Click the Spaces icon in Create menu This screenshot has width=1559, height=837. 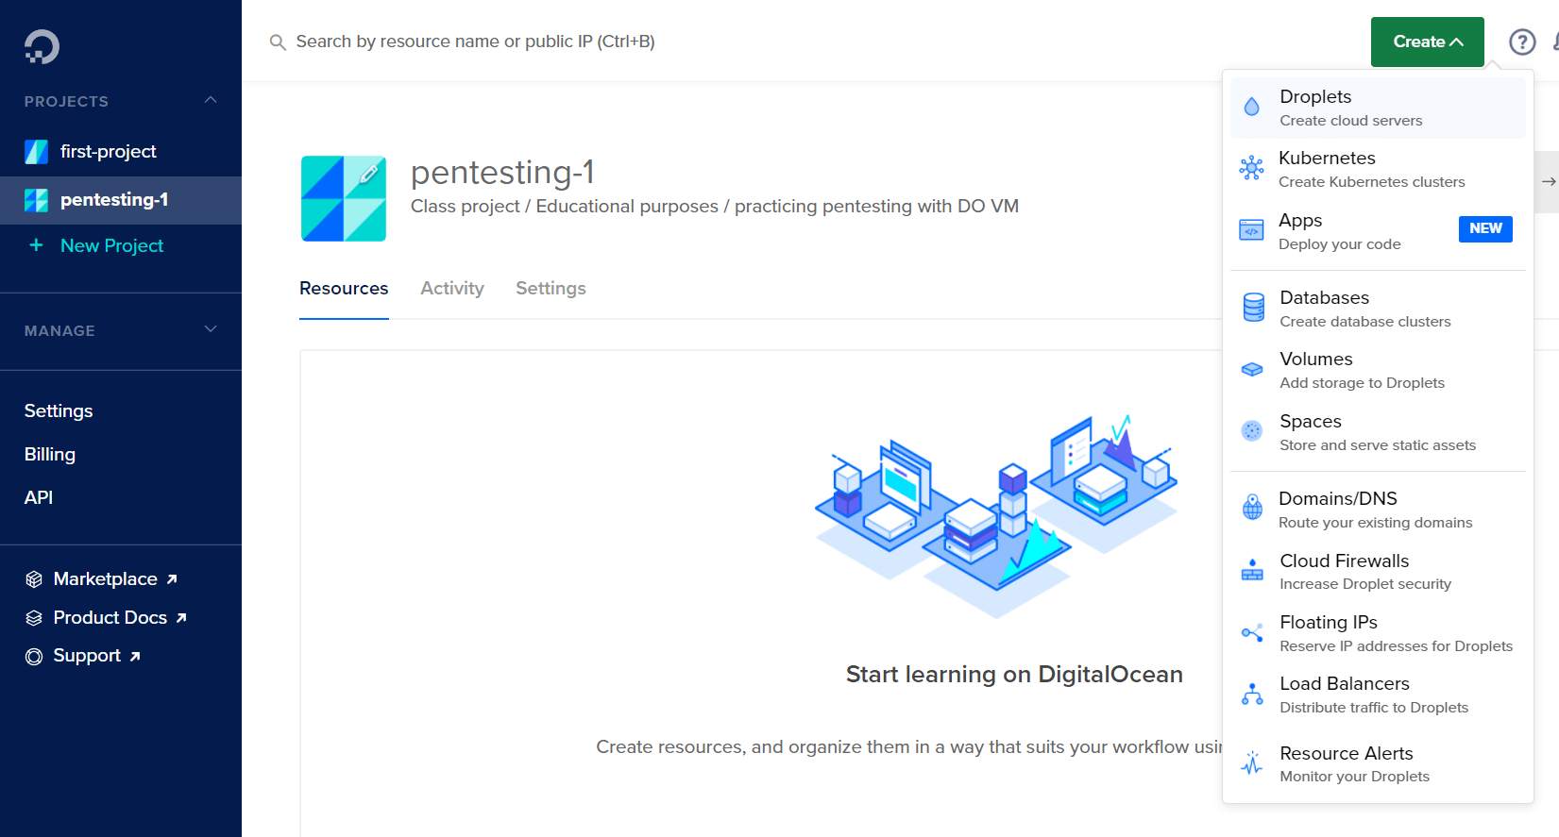pos(1252,431)
